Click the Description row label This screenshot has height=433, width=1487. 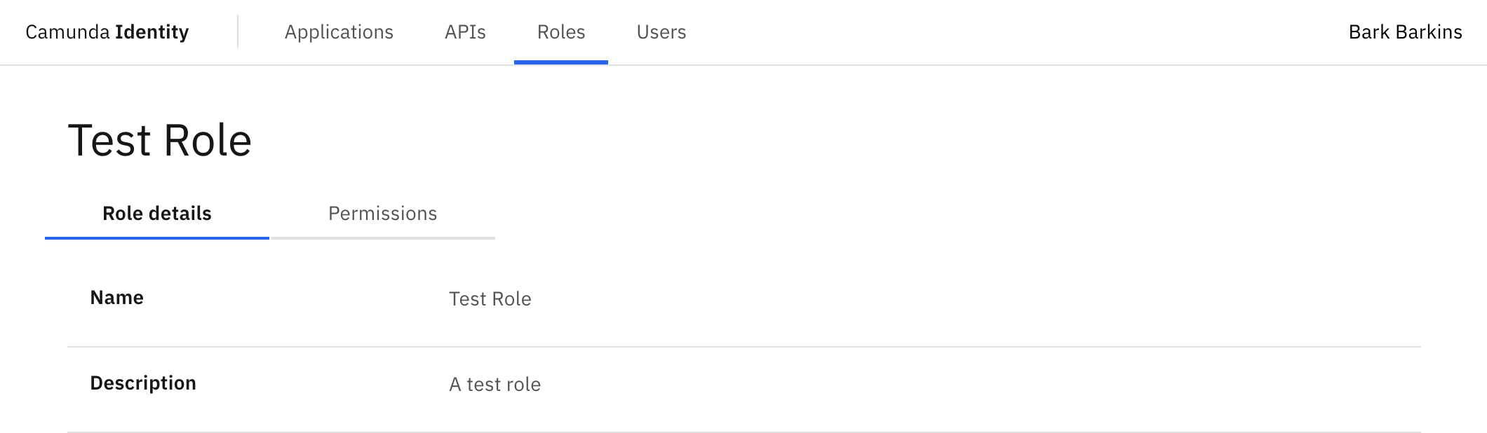tap(142, 383)
